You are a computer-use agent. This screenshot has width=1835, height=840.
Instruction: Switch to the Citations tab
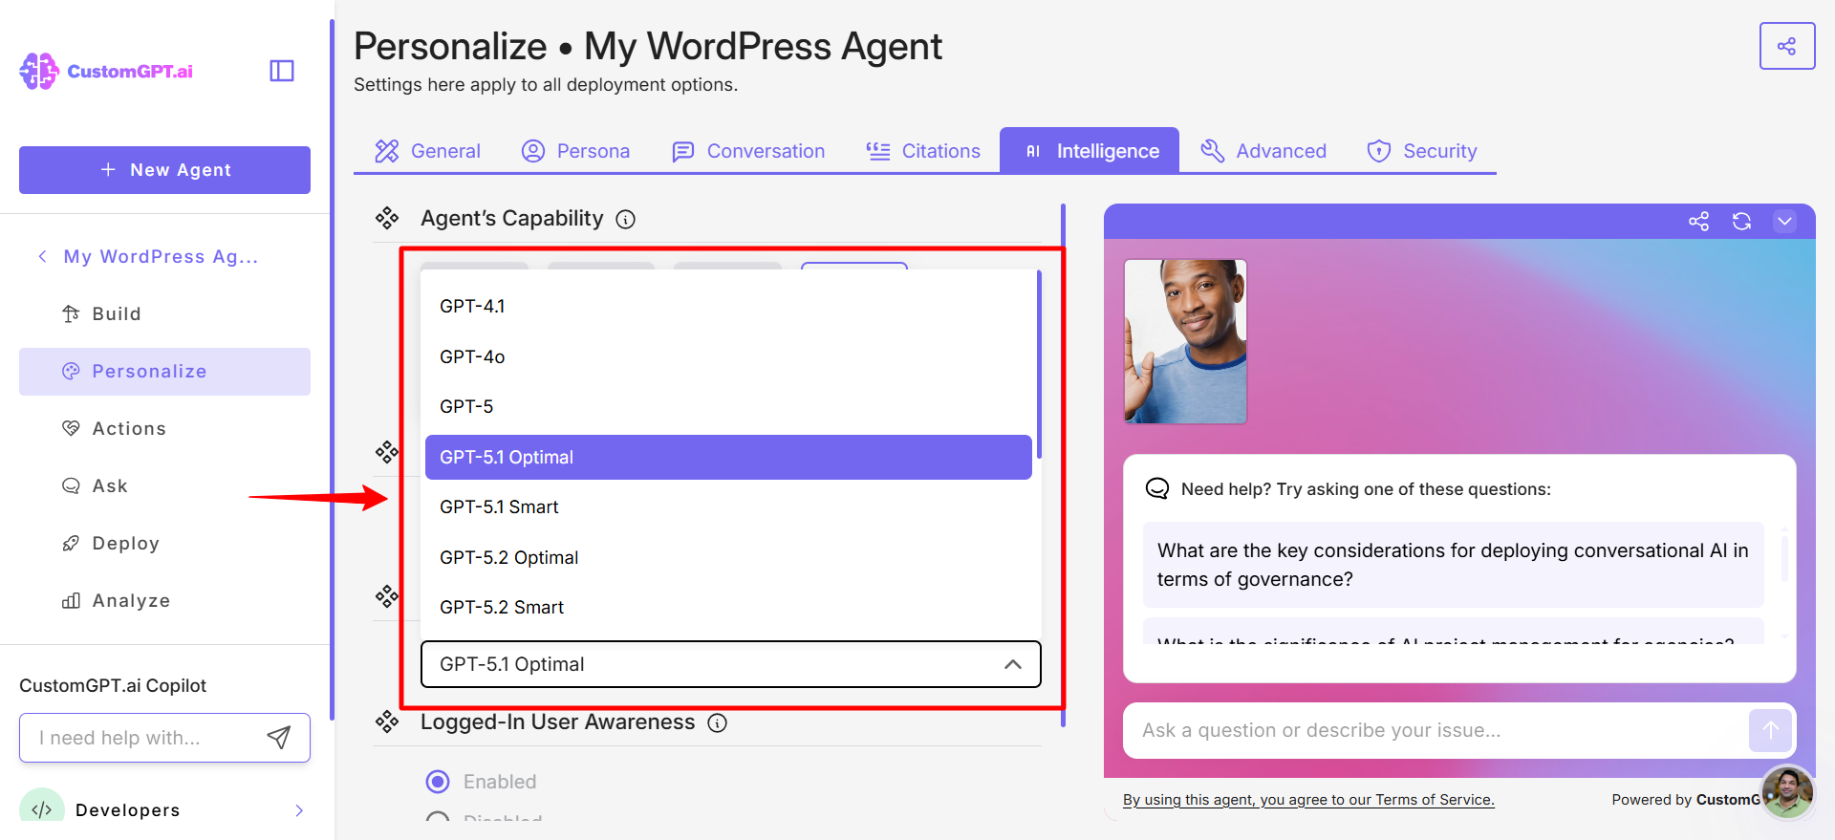(x=923, y=151)
